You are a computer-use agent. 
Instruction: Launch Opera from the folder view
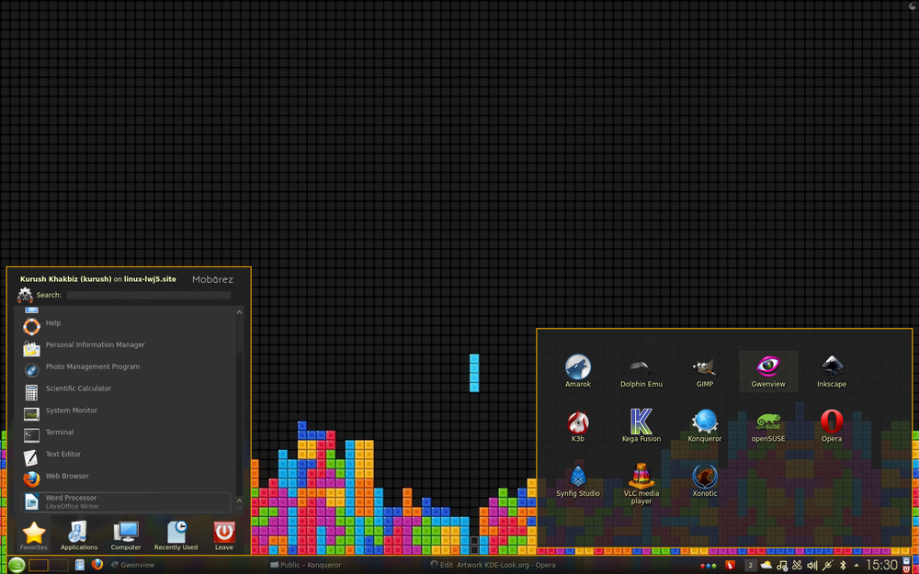831,426
